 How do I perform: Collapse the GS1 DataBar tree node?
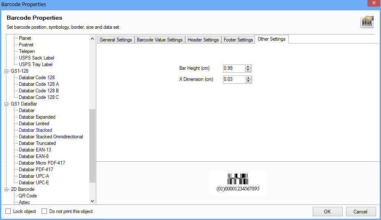click(6, 104)
